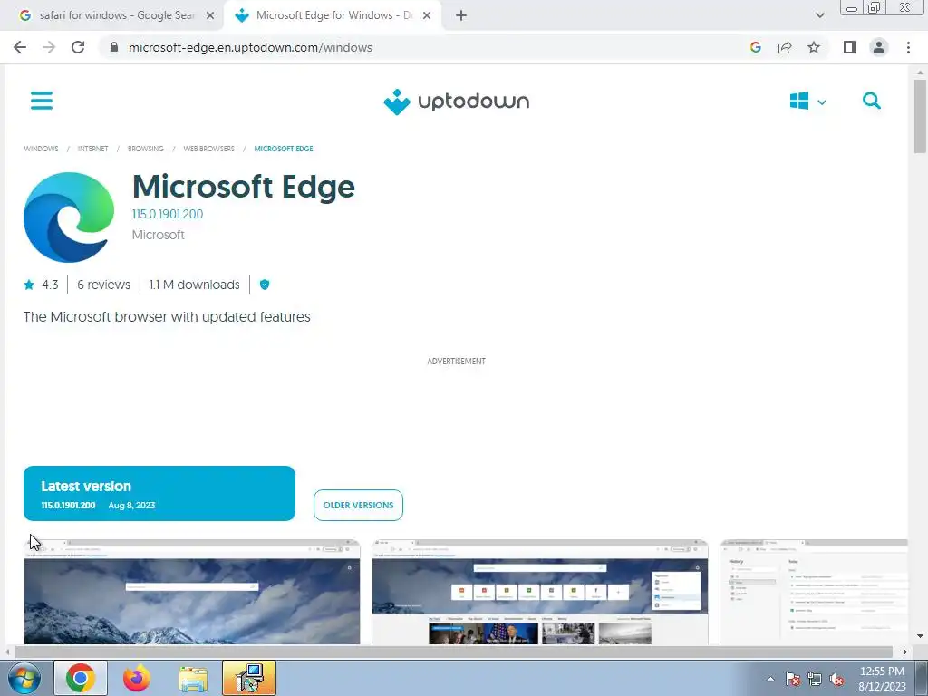928x696 pixels.
Task: Share this page via share icon
Action: click(x=785, y=47)
